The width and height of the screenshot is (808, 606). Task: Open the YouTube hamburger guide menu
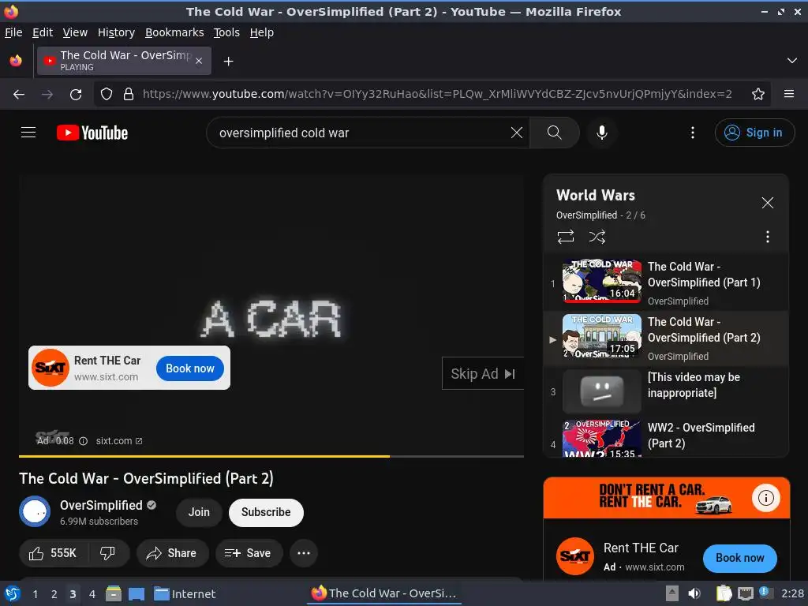click(x=28, y=133)
